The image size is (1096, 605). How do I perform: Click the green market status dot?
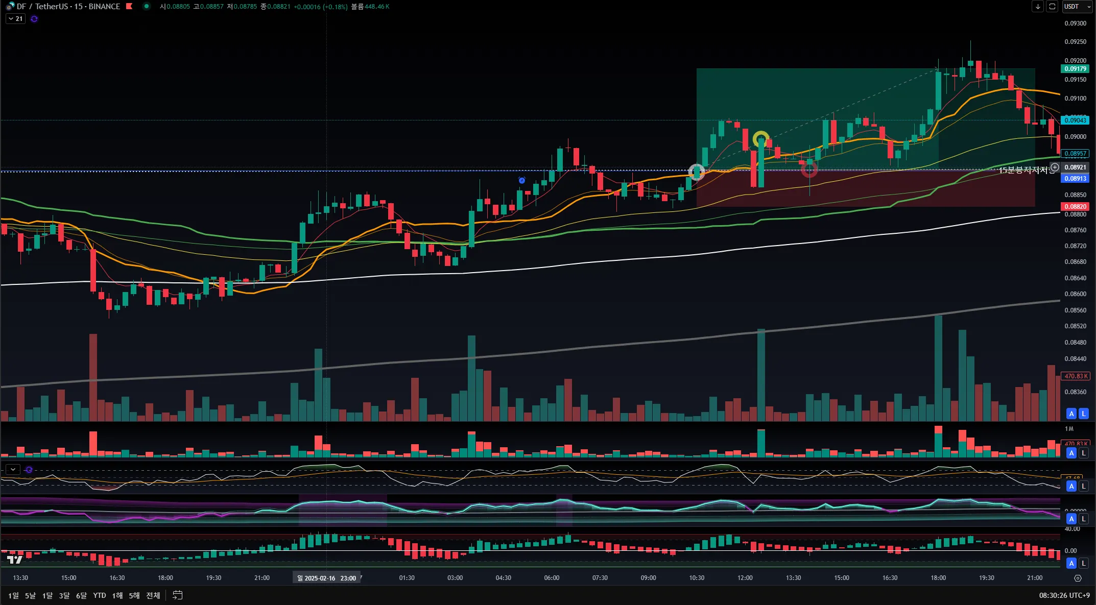coord(147,6)
